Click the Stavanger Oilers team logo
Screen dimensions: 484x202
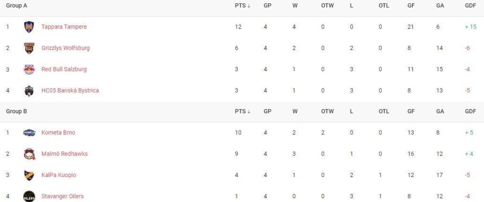pyautogui.click(x=29, y=196)
